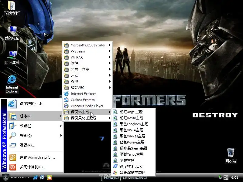Apply 苹果主题 theme

[x=133, y=160]
